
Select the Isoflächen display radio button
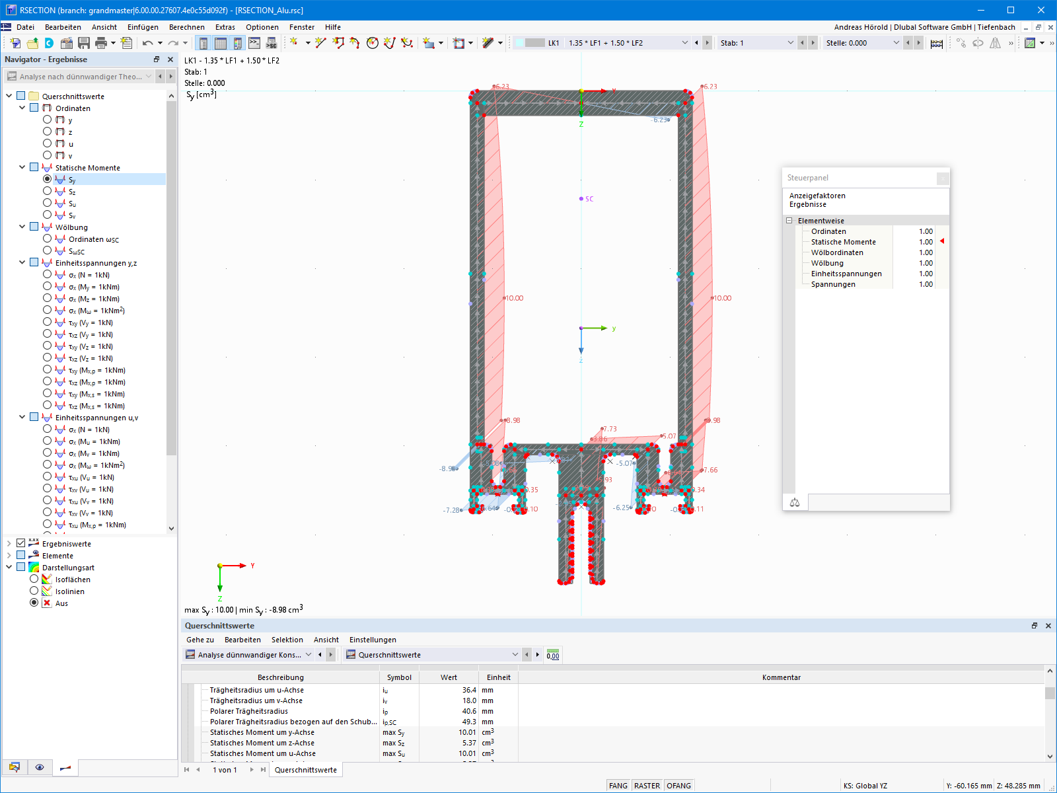(x=34, y=579)
